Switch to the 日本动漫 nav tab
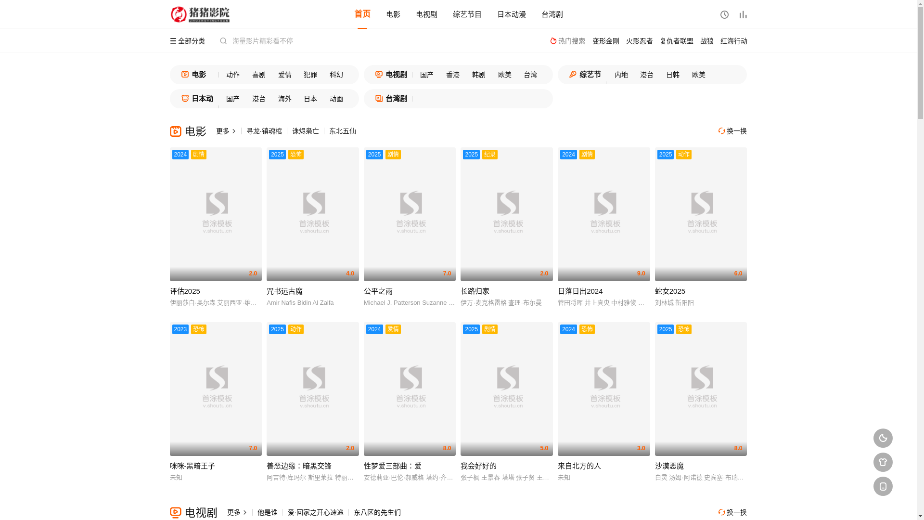Image resolution: width=924 pixels, height=520 pixels. pyautogui.click(x=511, y=14)
